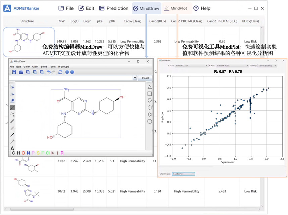Open the View menu in MindDraw

coord(27,67)
